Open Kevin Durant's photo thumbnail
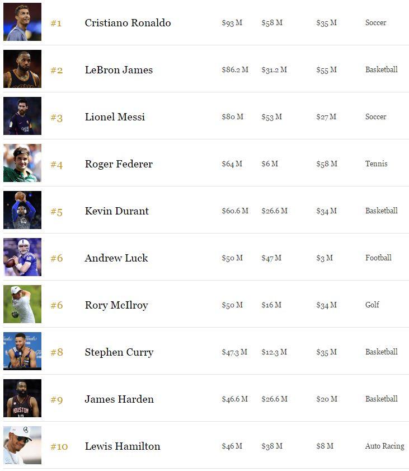 tap(22, 211)
